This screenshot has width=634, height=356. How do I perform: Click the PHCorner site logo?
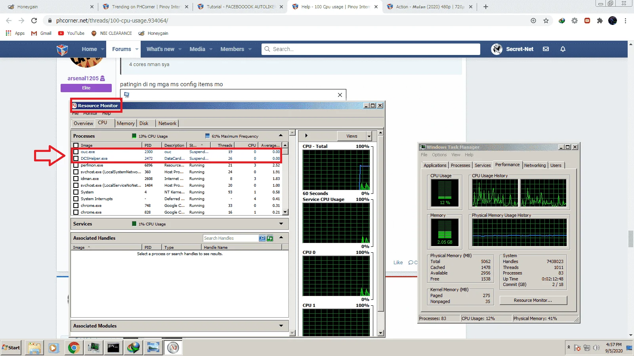(62, 49)
